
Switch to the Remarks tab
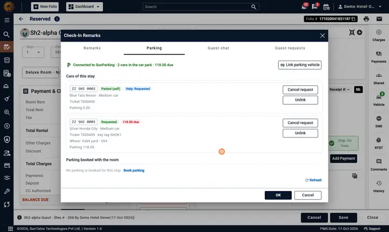(92, 48)
